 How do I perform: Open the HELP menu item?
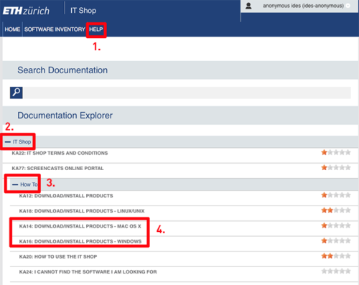[96, 29]
